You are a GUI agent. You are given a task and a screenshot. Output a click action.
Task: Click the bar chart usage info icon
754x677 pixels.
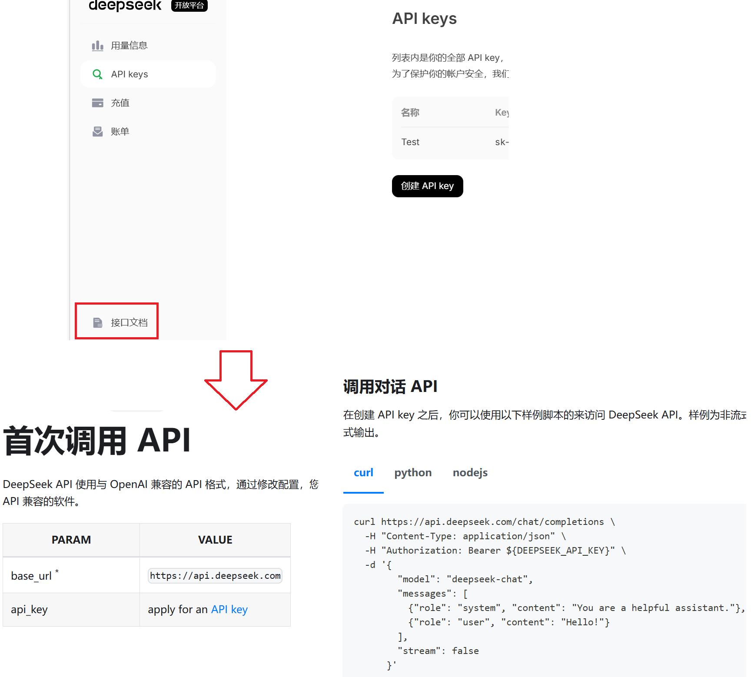tap(98, 46)
